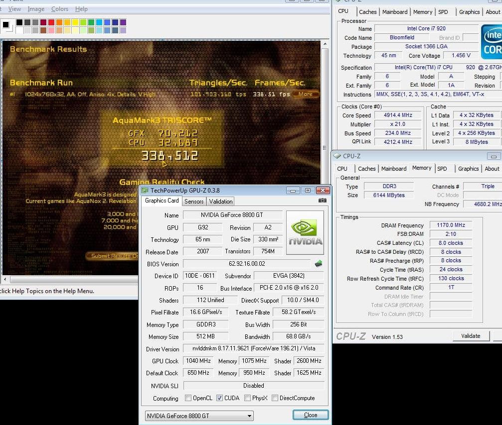Screen dimensions: 502x425
Task: Click the Validate button in CPU-Z
Action: (x=471, y=336)
